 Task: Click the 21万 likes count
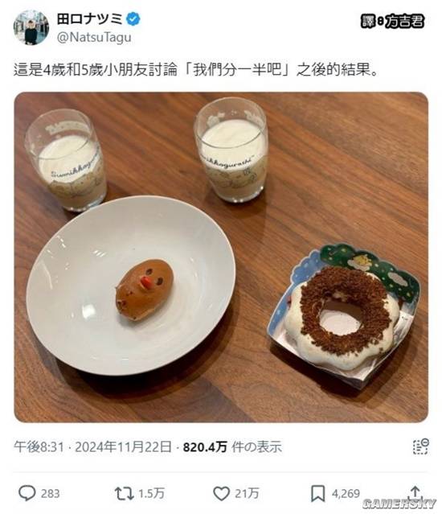(247, 494)
